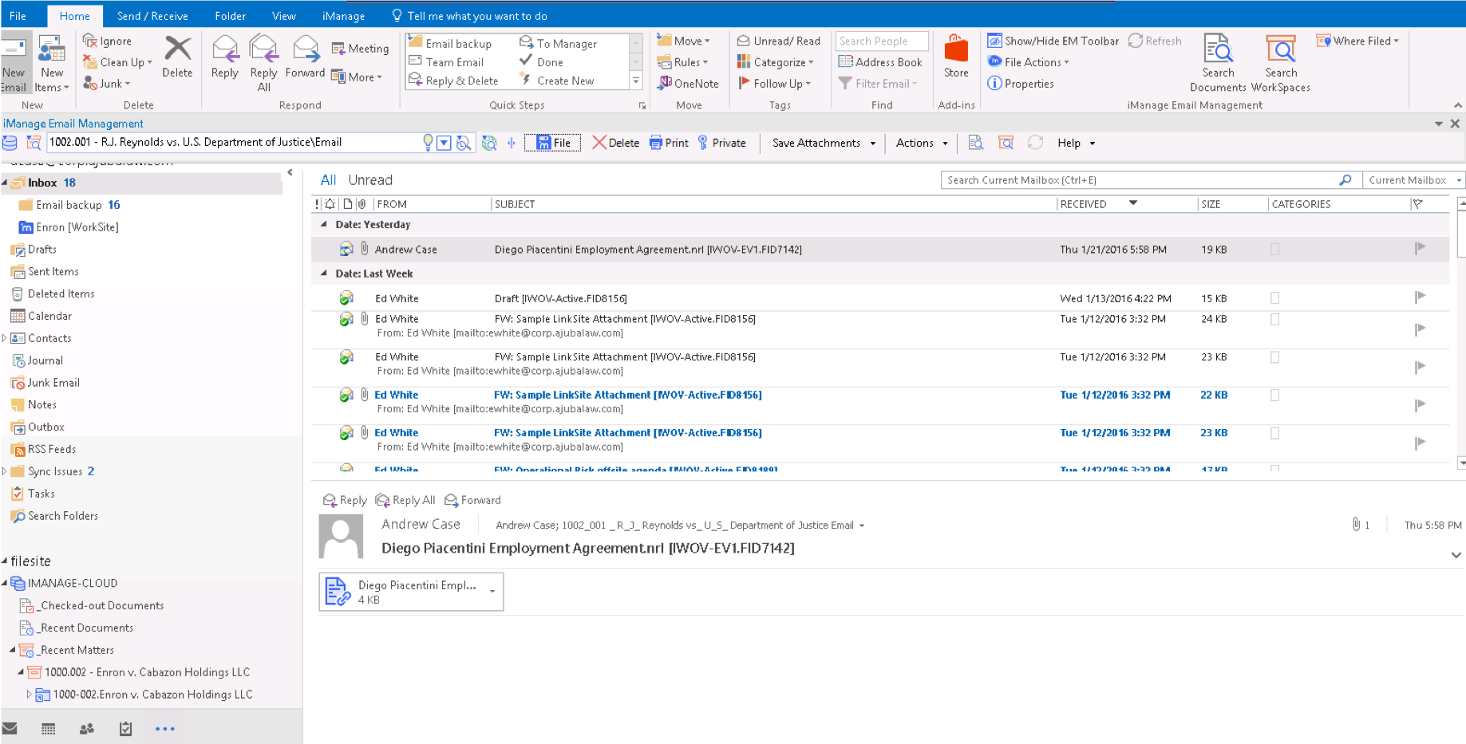The image size is (1466, 744).
Task: Toggle category box for Andrew Case email
Action: [x=1274, y=250]
